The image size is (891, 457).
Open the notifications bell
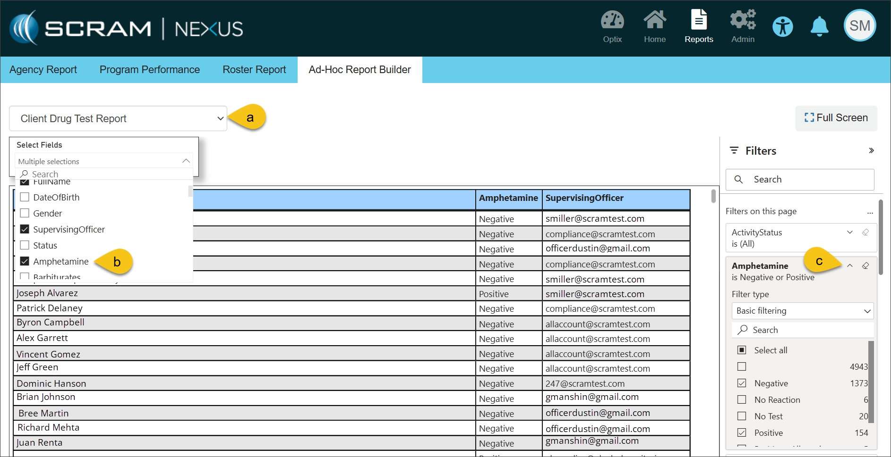819,27
